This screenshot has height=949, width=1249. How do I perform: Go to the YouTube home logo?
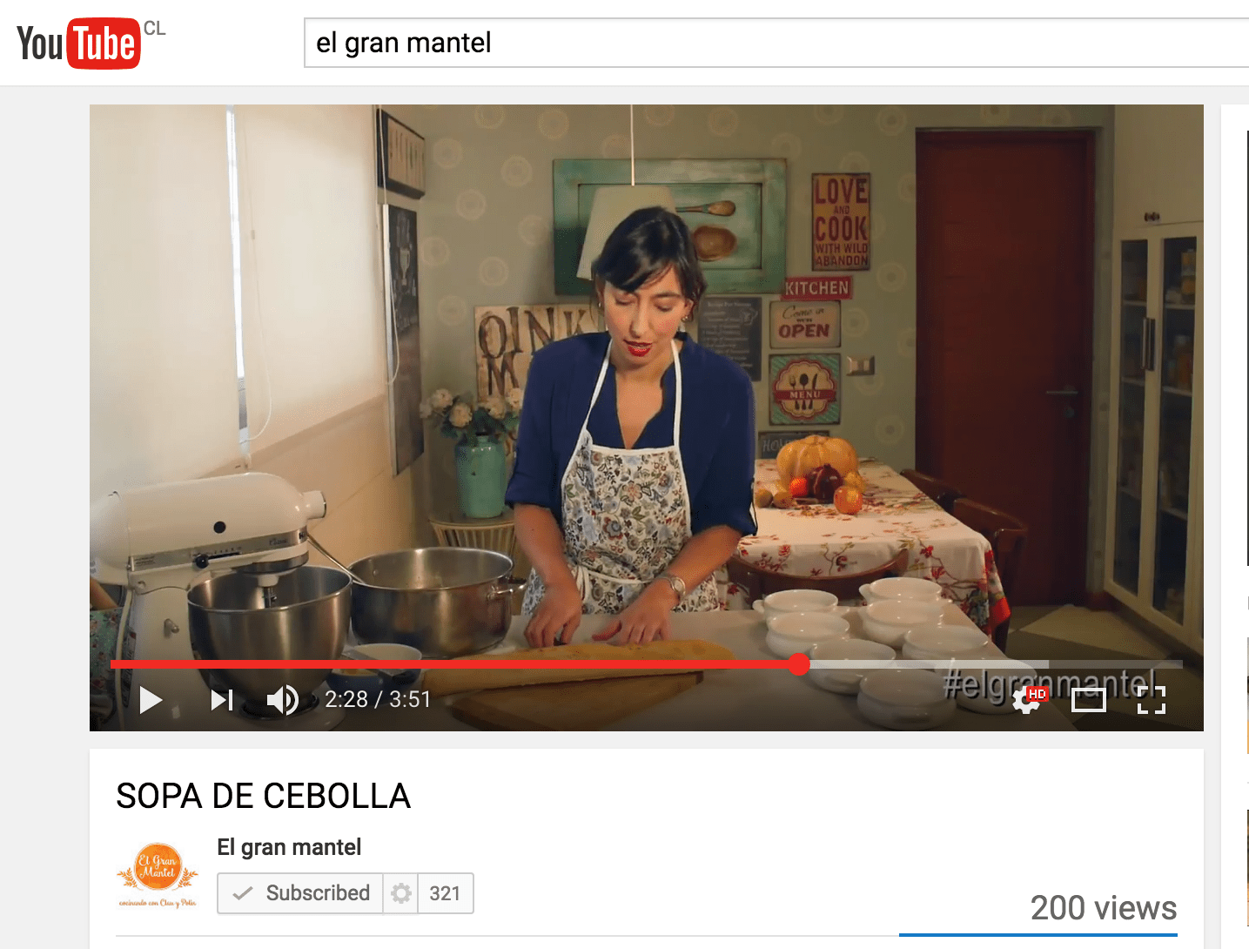79,43
